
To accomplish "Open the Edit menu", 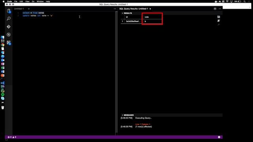I will 21,2.
